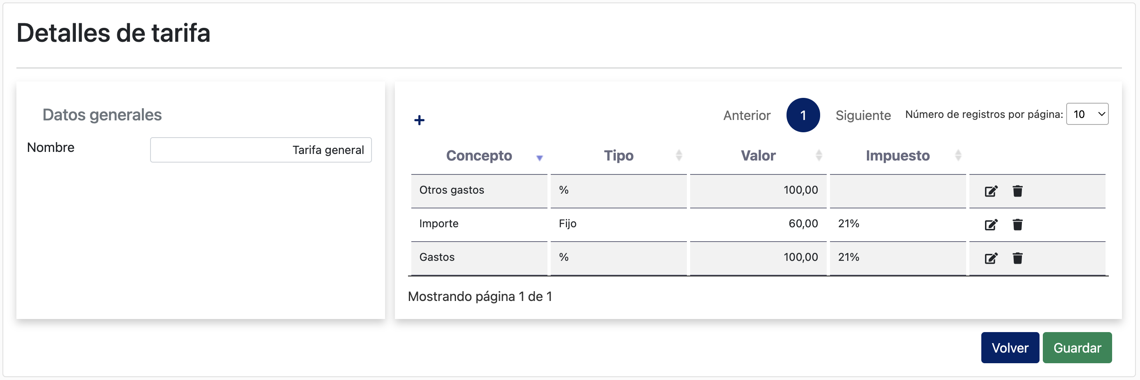
Task: Sort table by Impuesto column
Action: (x=898, y=156)
